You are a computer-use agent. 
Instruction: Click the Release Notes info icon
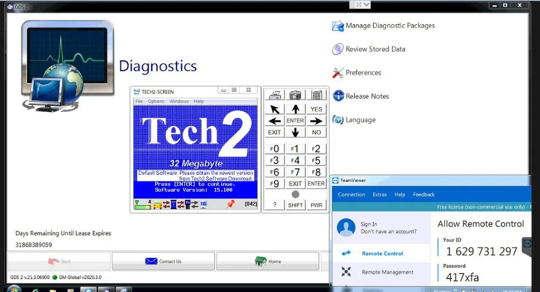pos(338,96)
